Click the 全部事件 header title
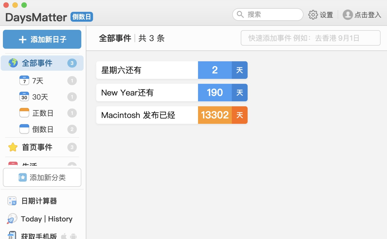This screenshot has height=239, width=387. coord(115,38)
